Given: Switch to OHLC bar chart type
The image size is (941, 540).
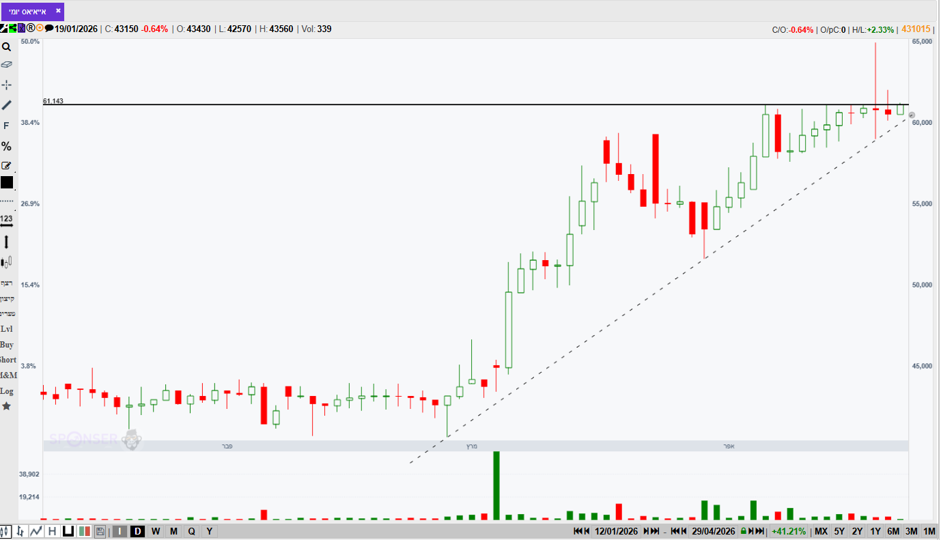Looking at the screenshot, I should point(20,531).
